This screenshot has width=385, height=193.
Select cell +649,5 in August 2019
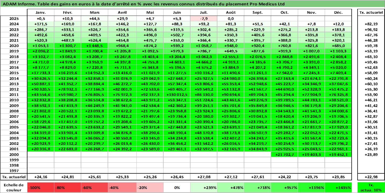231,51
